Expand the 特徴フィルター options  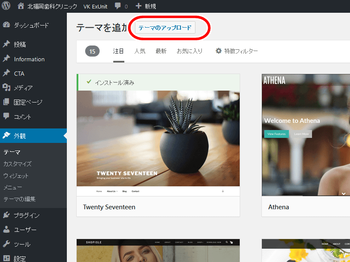(x=241, y=51)
